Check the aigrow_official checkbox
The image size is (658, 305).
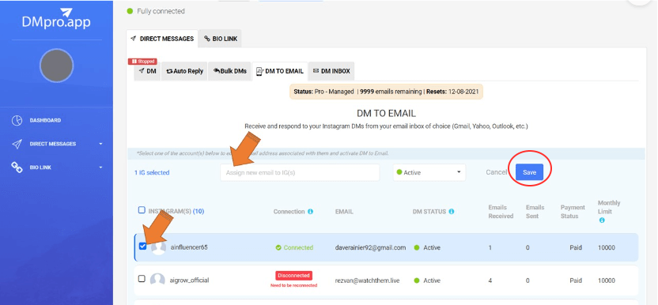(142, 279)
